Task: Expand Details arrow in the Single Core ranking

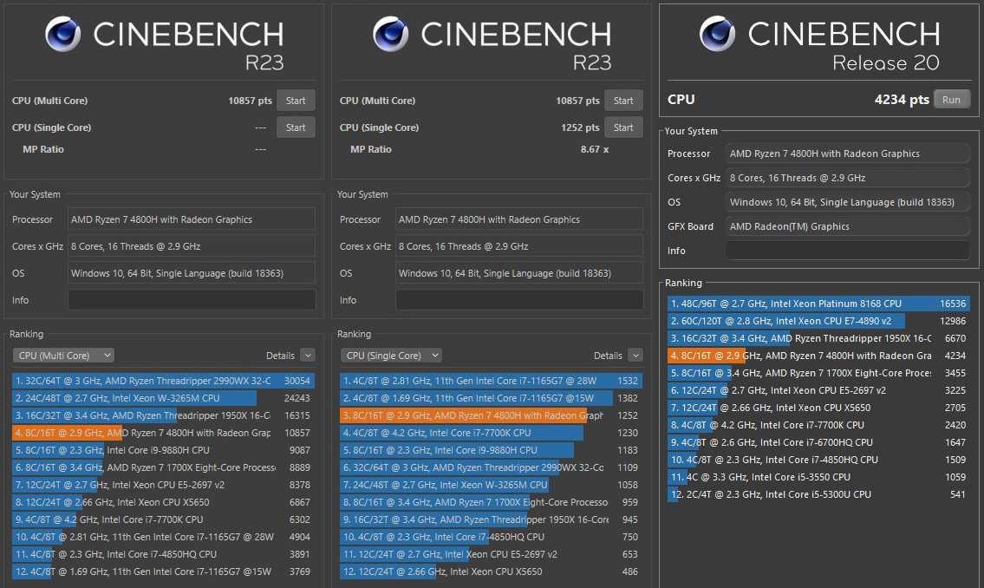Action: point(635,356)
